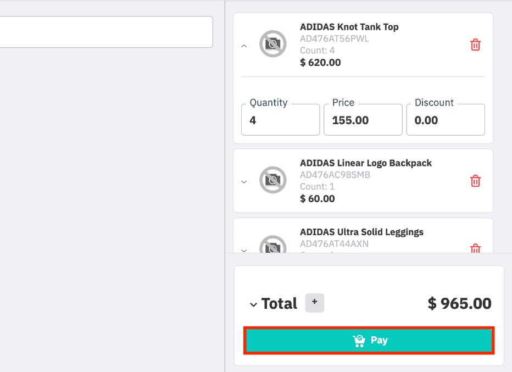Click trash icon for Ultra Solid Leggings
Screen dimensions: 512x372
476,248
